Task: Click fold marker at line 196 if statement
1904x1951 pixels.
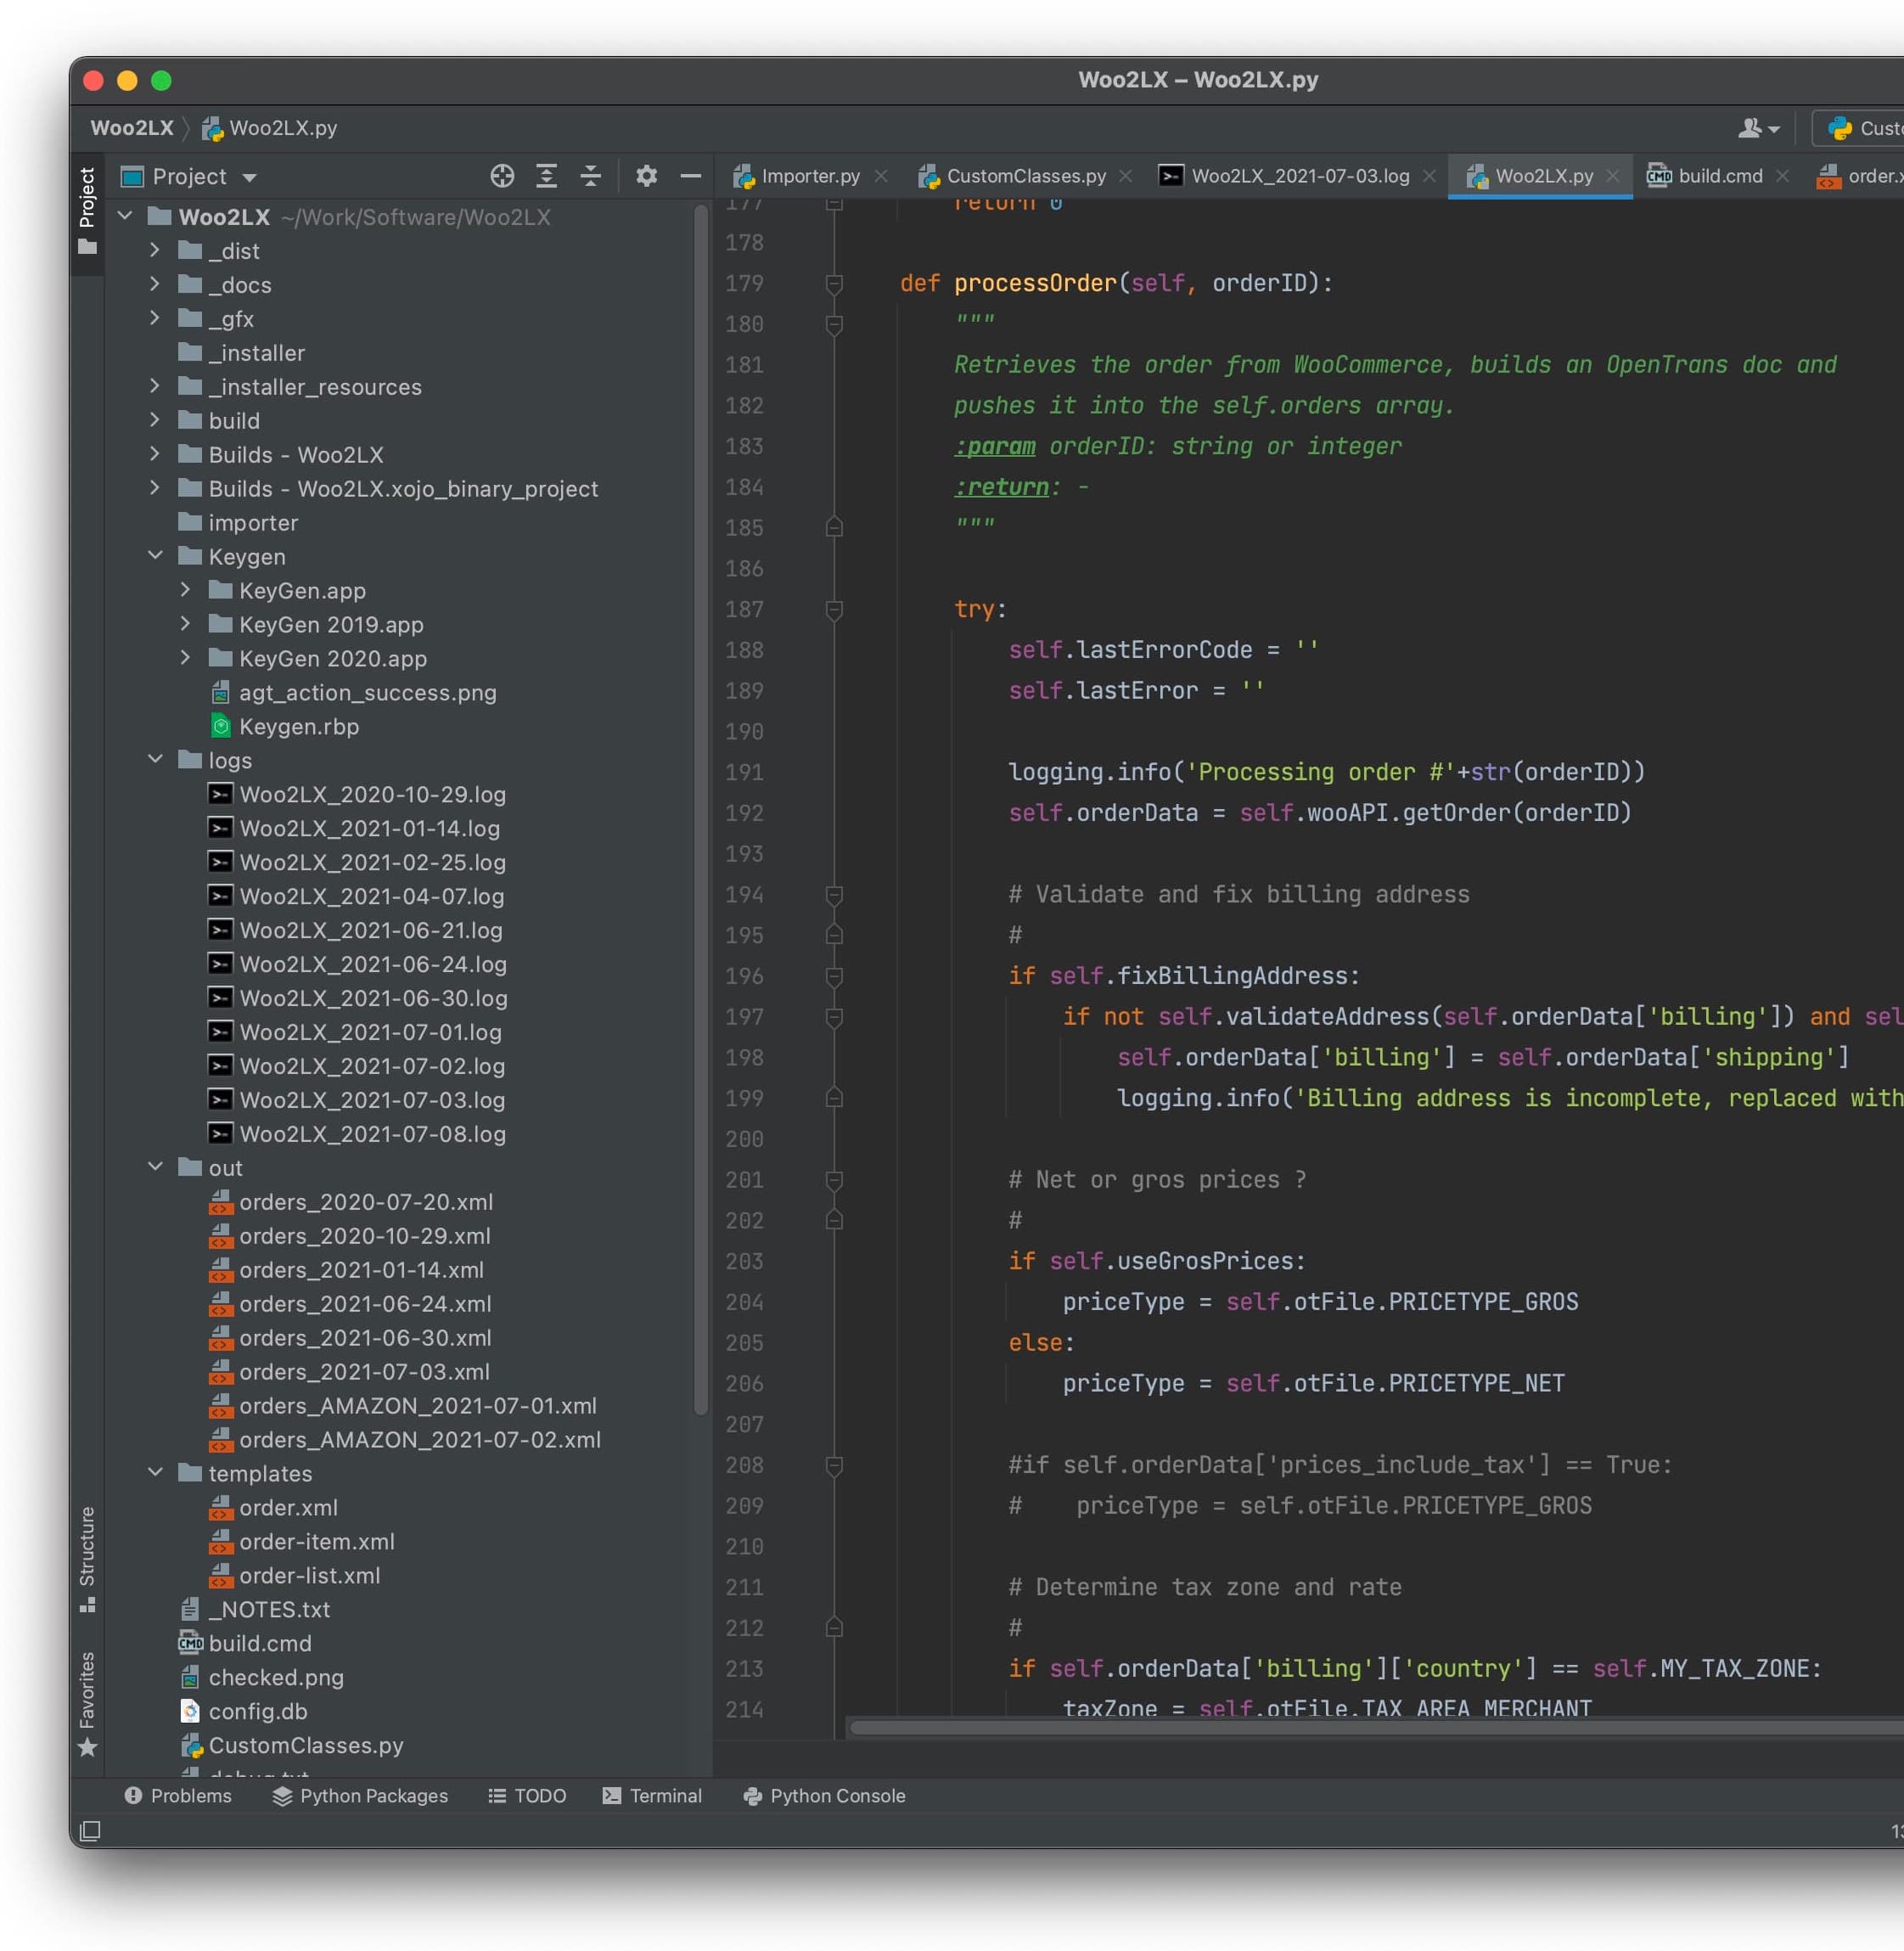Action: (834, 976)
